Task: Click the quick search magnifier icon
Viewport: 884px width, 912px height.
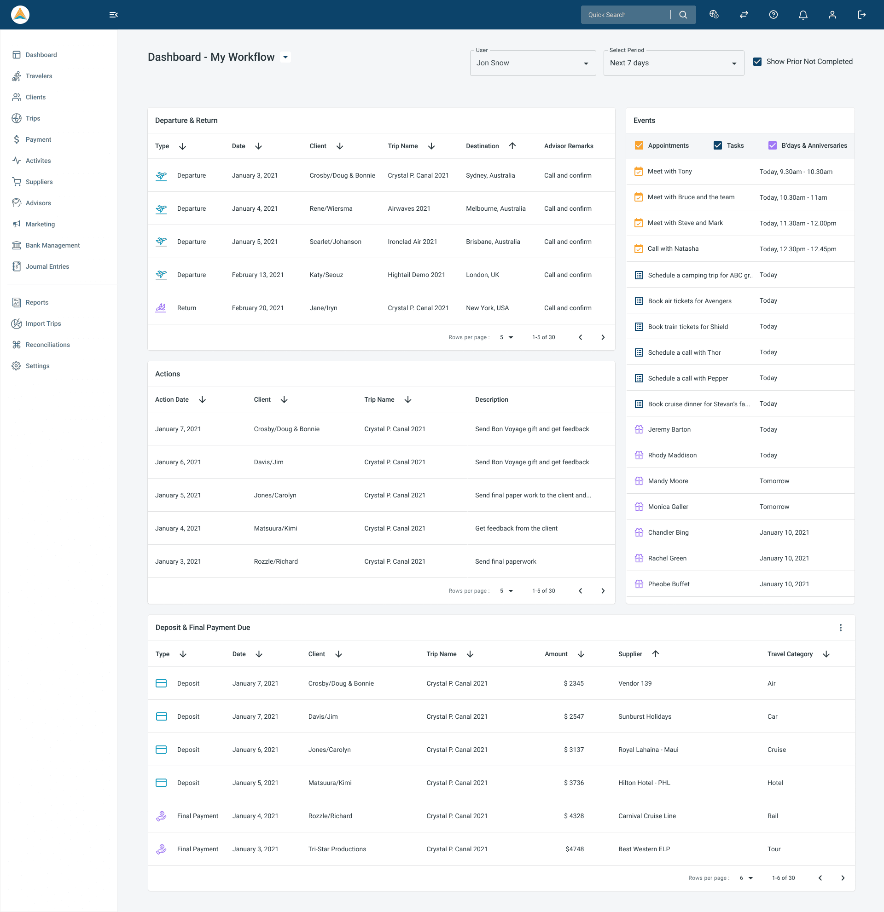Action: [683, 15]
